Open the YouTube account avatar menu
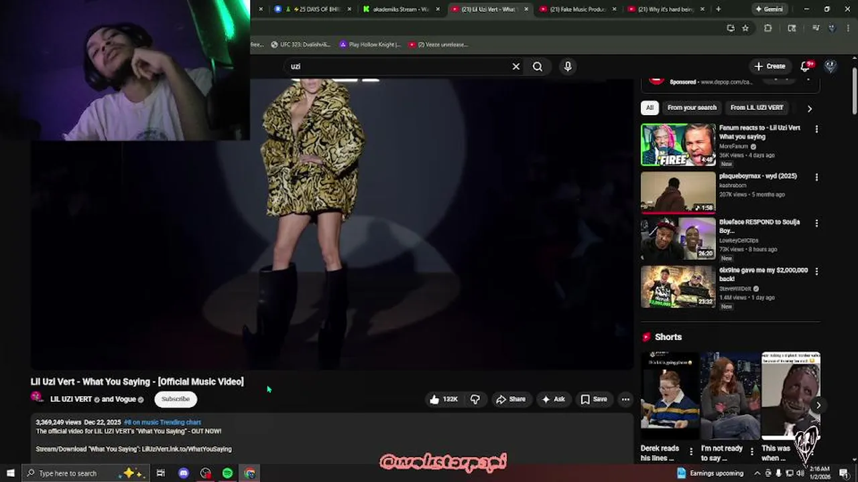858x482 pixels. 831,66
